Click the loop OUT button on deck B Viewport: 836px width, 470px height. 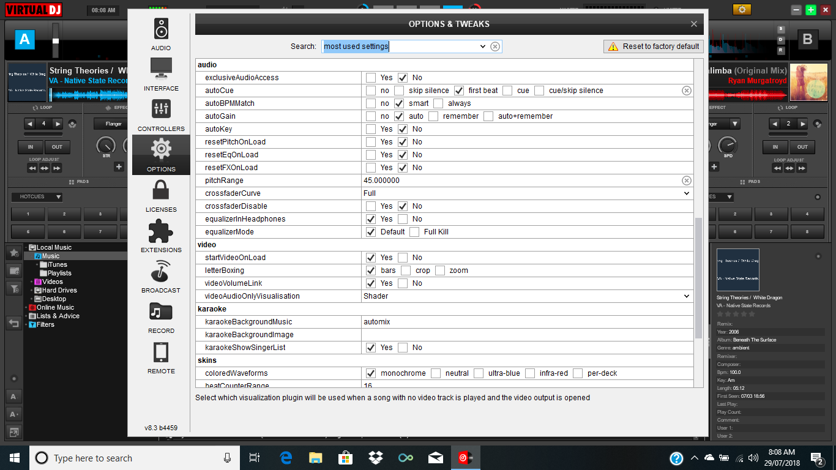pyautogui.click(x=802, y=147)
